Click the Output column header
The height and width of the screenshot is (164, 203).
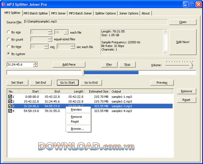(x=141, y=91)
